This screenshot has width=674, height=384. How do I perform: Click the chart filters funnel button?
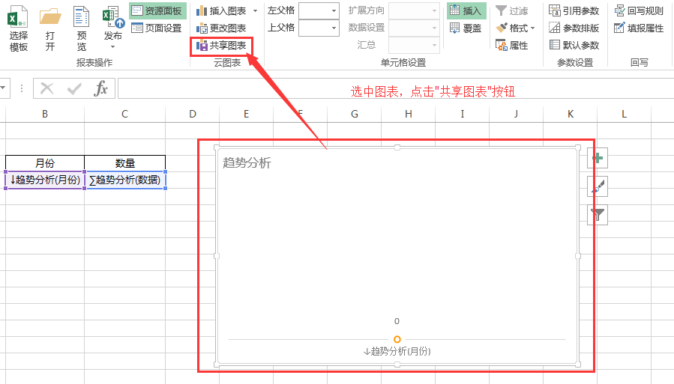pos(598,215)
